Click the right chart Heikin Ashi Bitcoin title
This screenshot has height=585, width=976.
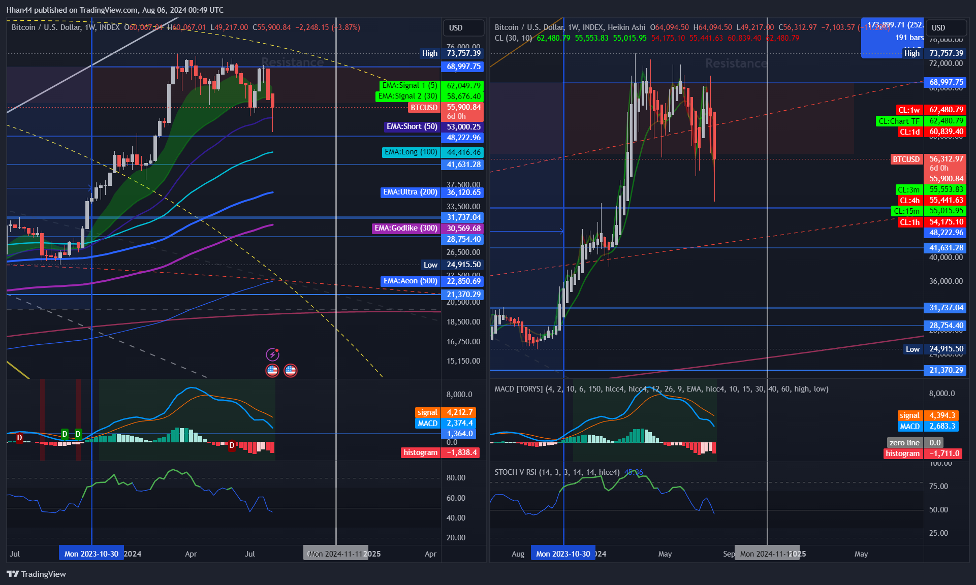(x=570, y=27)
